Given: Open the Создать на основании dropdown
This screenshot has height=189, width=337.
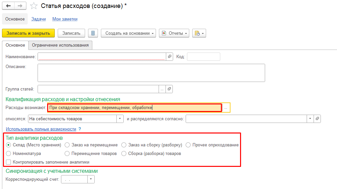Looking at the screenshot, I should pos(128,33).
